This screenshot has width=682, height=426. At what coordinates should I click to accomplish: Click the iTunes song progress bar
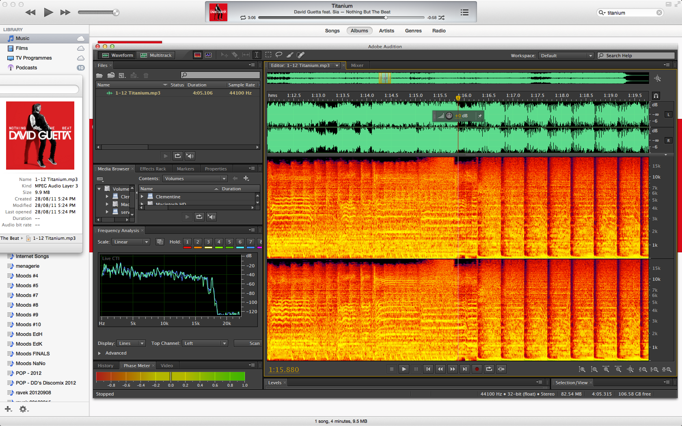(341, 18)
